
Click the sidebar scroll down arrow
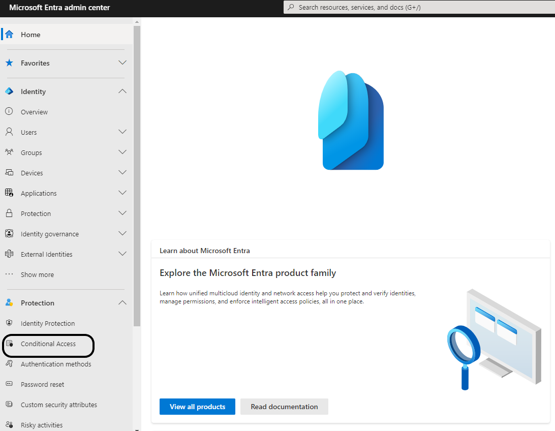point(137,429)
